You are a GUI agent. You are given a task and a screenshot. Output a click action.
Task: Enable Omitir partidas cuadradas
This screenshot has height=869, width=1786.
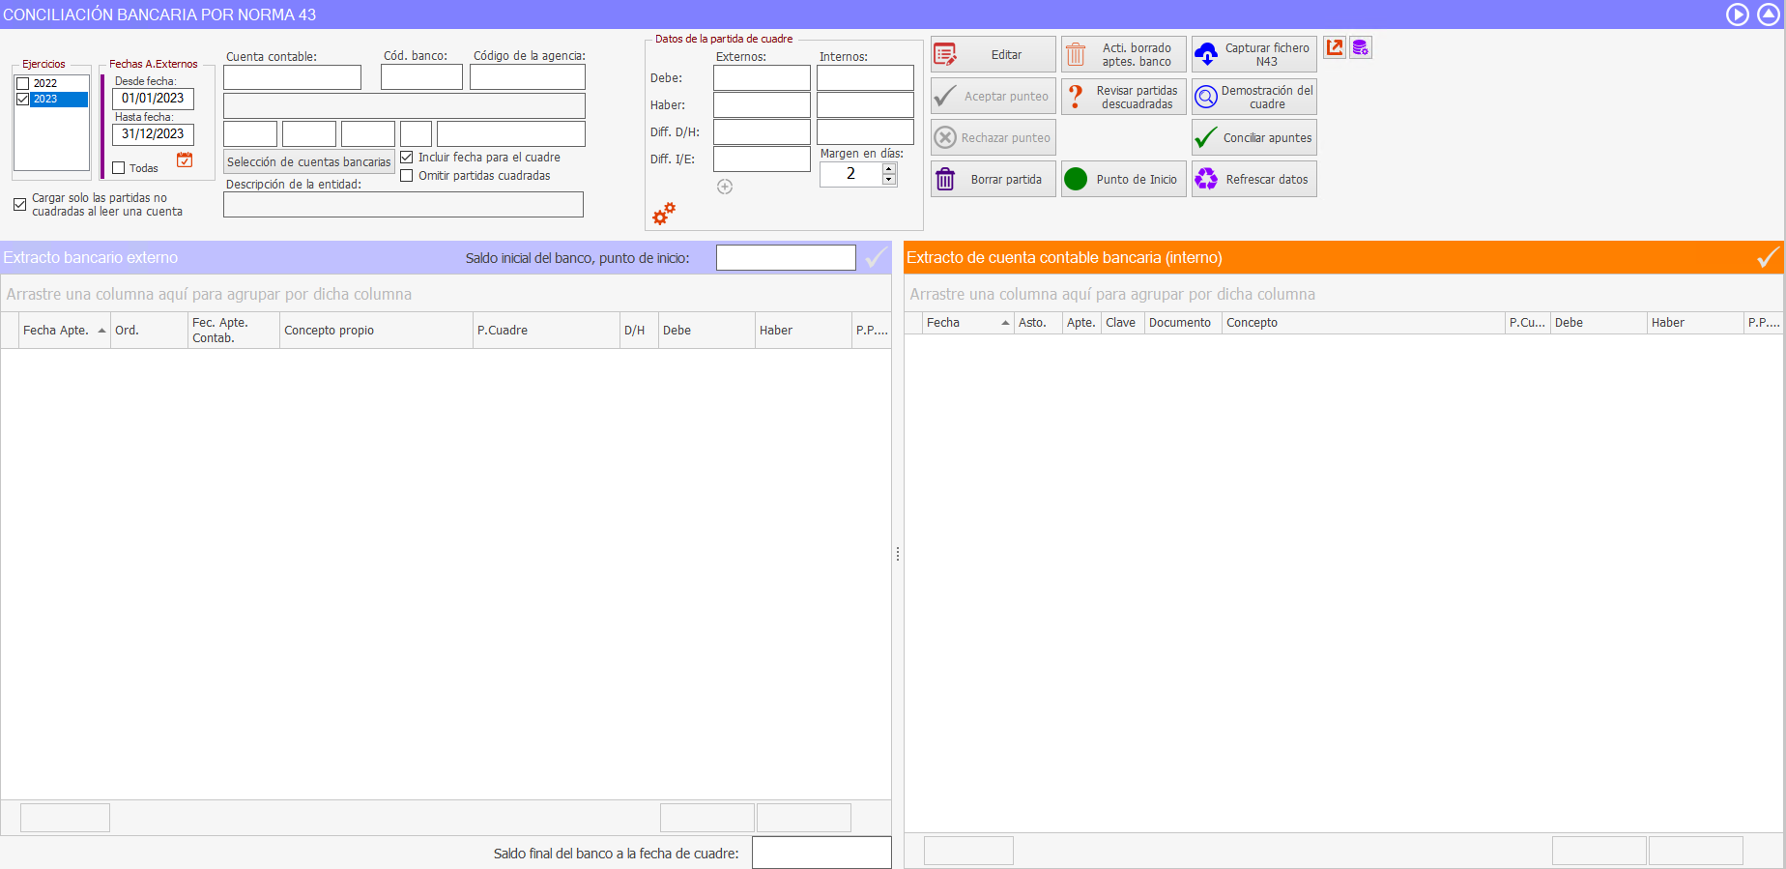pos(407,176)
